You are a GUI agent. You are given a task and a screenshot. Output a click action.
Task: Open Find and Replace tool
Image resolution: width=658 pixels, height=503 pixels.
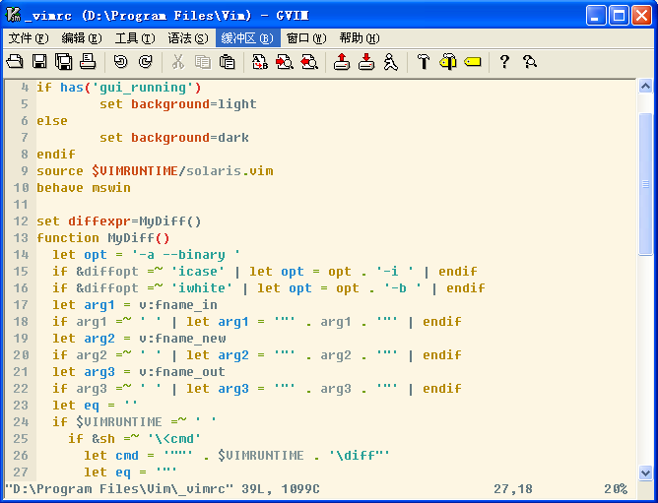pos(260,62)
